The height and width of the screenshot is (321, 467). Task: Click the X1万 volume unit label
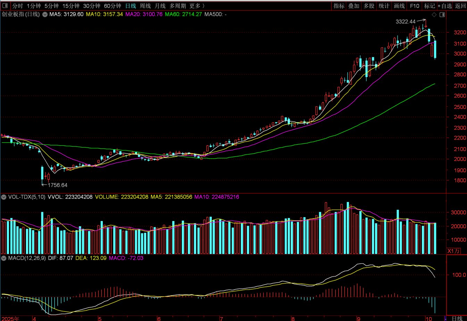pyautogui.click(x=453, y=251)
